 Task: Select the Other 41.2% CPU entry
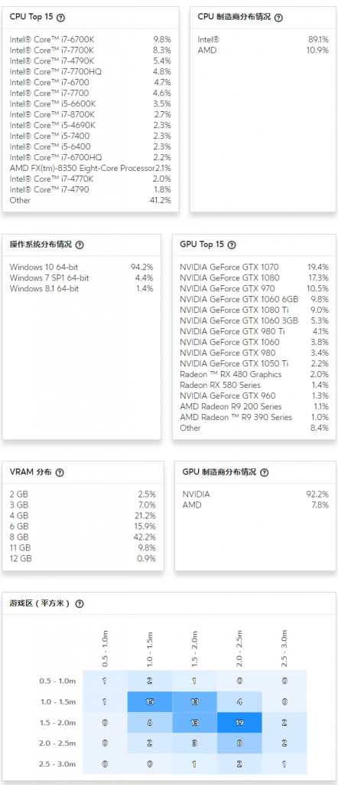pyautogui.click(x=90, y=200)
